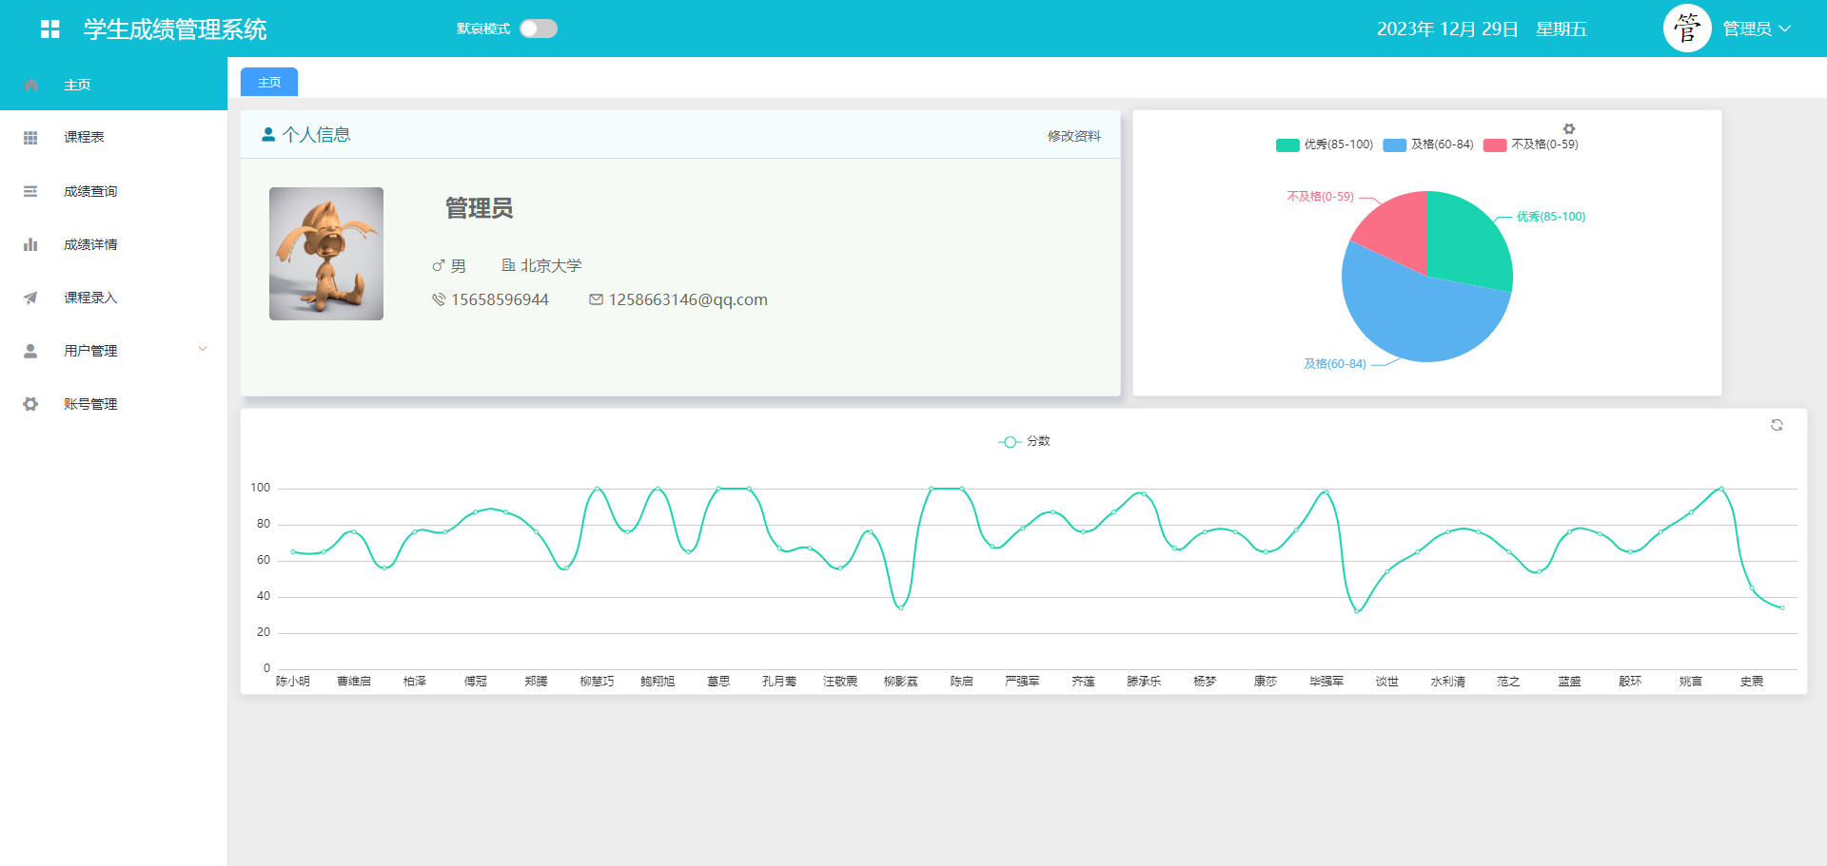The image size is (1827, 866).
Task: Click the 课程录入 paper plane icon
Action: point(30,298)
